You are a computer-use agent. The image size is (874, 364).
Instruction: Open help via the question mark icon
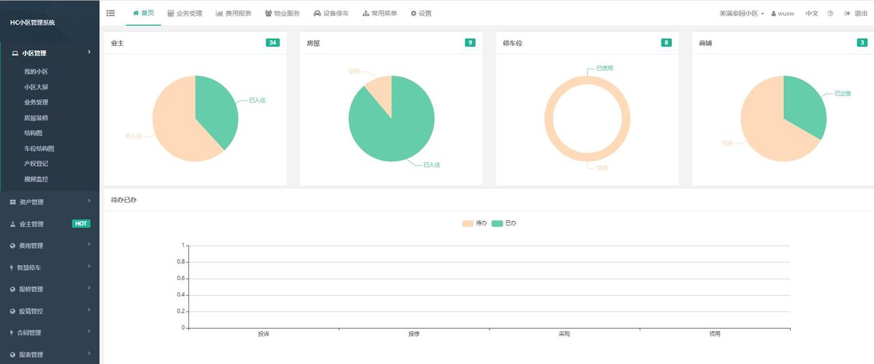pyautogui.click(x=830, y=14)
